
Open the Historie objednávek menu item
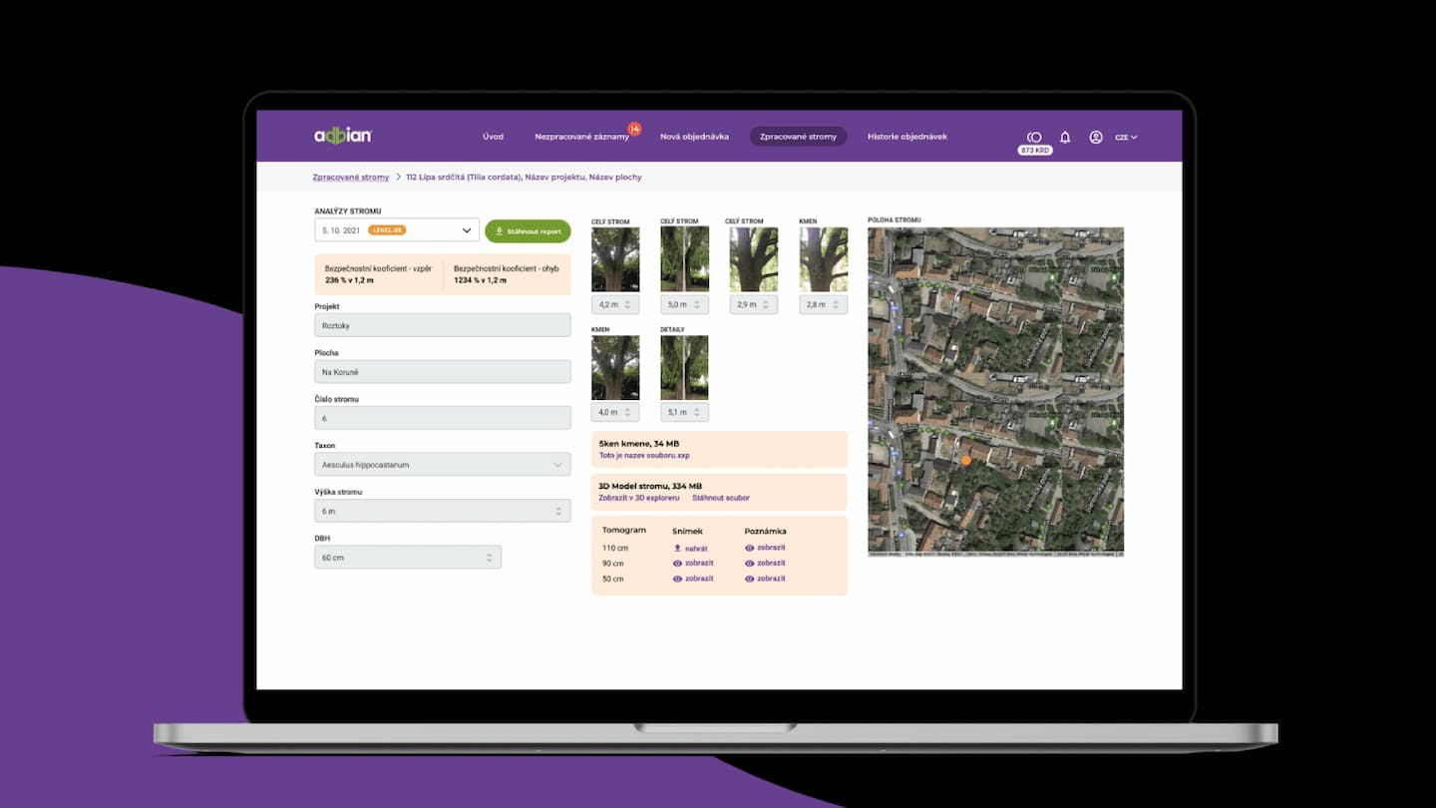tap(905, 136)
